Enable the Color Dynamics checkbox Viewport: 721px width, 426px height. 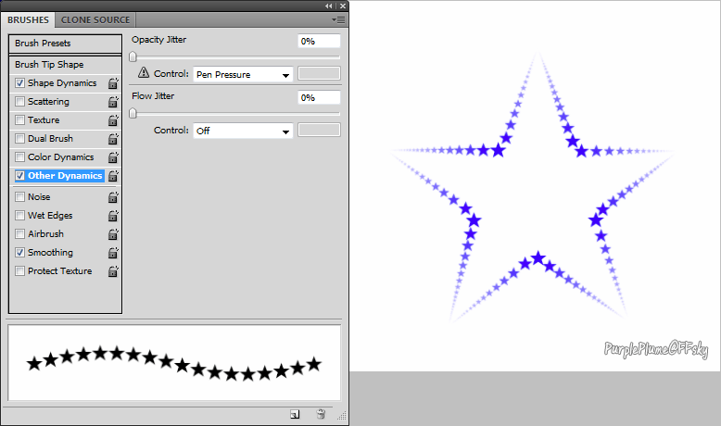(x=19, y=157)
